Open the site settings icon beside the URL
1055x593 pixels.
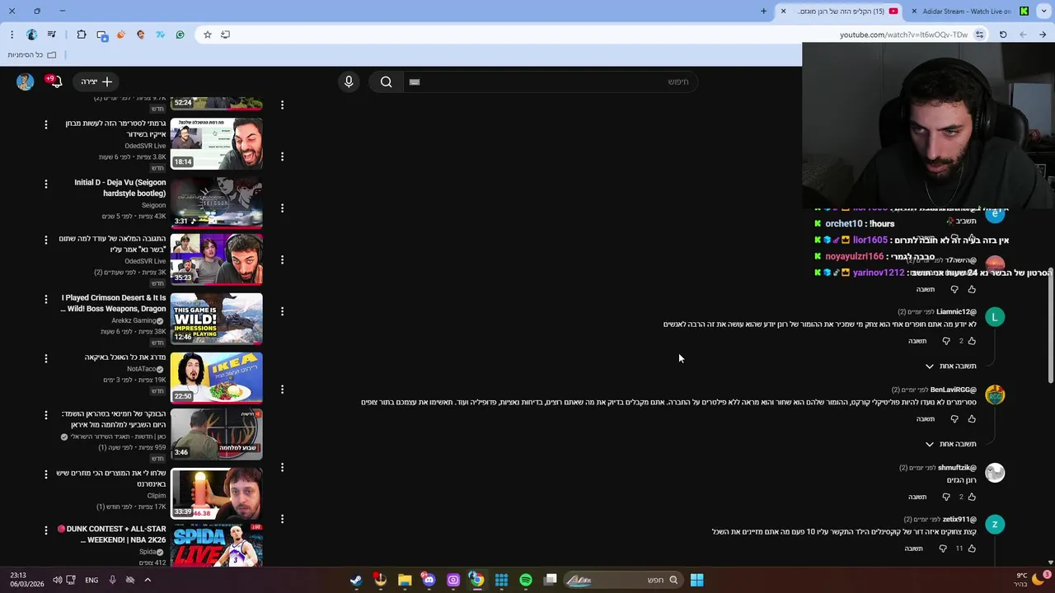979,35
